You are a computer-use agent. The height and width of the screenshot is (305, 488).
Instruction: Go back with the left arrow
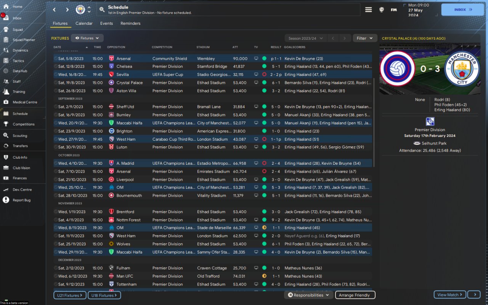click(x=55, y=10)
